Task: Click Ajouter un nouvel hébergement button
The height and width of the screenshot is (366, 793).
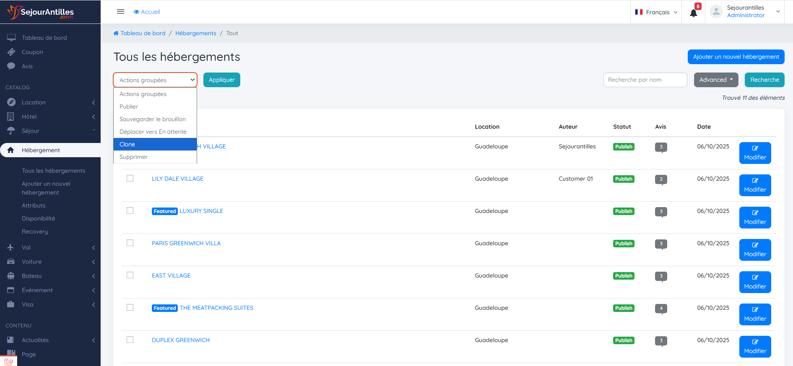Action: (736, 57)
